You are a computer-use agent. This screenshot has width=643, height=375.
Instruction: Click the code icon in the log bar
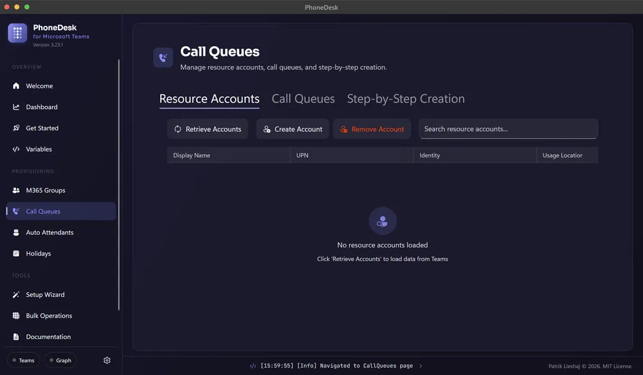click(253, 366)
